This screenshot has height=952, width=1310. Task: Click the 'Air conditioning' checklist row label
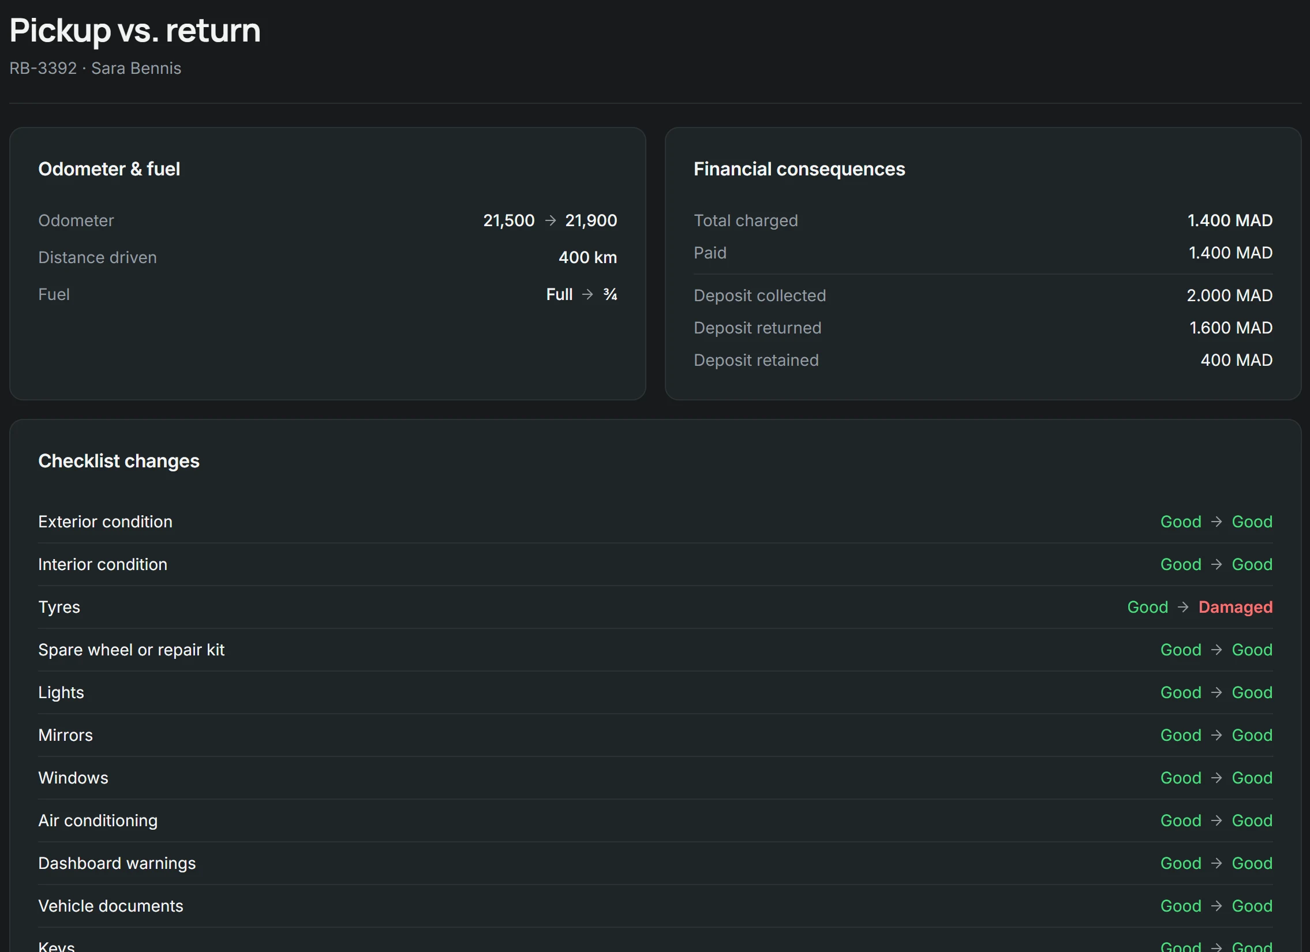coord(98,821)
